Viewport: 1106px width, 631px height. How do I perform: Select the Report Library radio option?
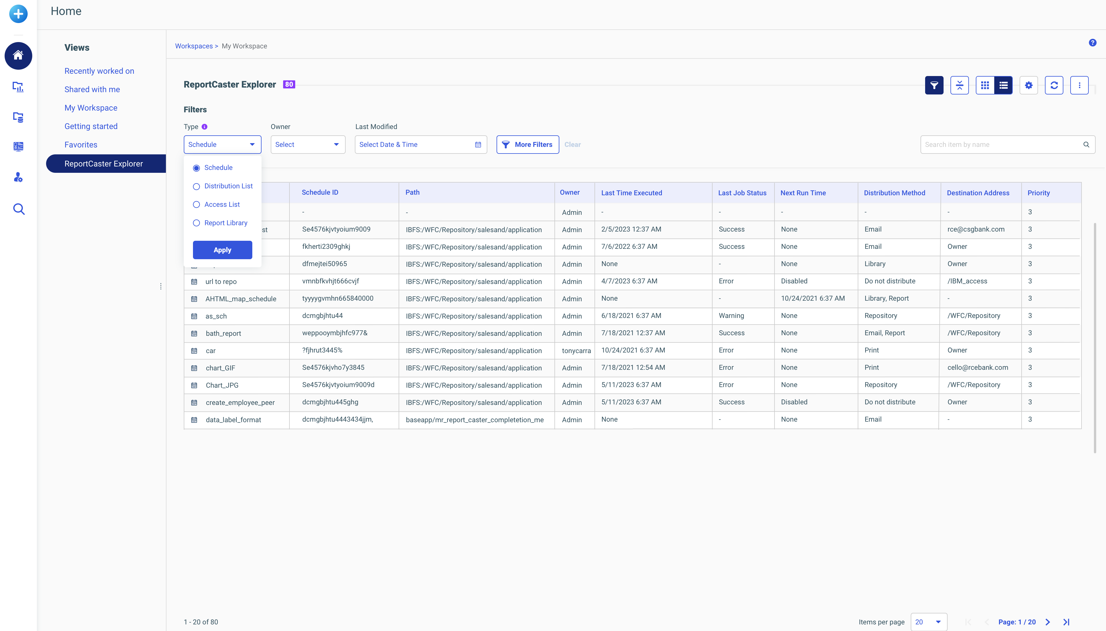(x=196, y=223)
